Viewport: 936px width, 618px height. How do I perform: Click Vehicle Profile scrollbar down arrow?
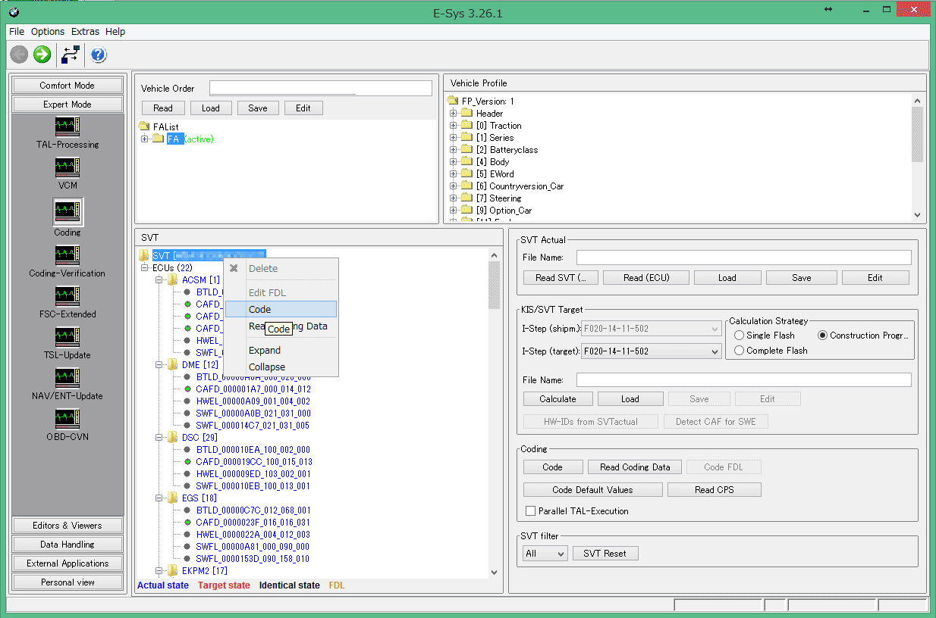(918, 215)
